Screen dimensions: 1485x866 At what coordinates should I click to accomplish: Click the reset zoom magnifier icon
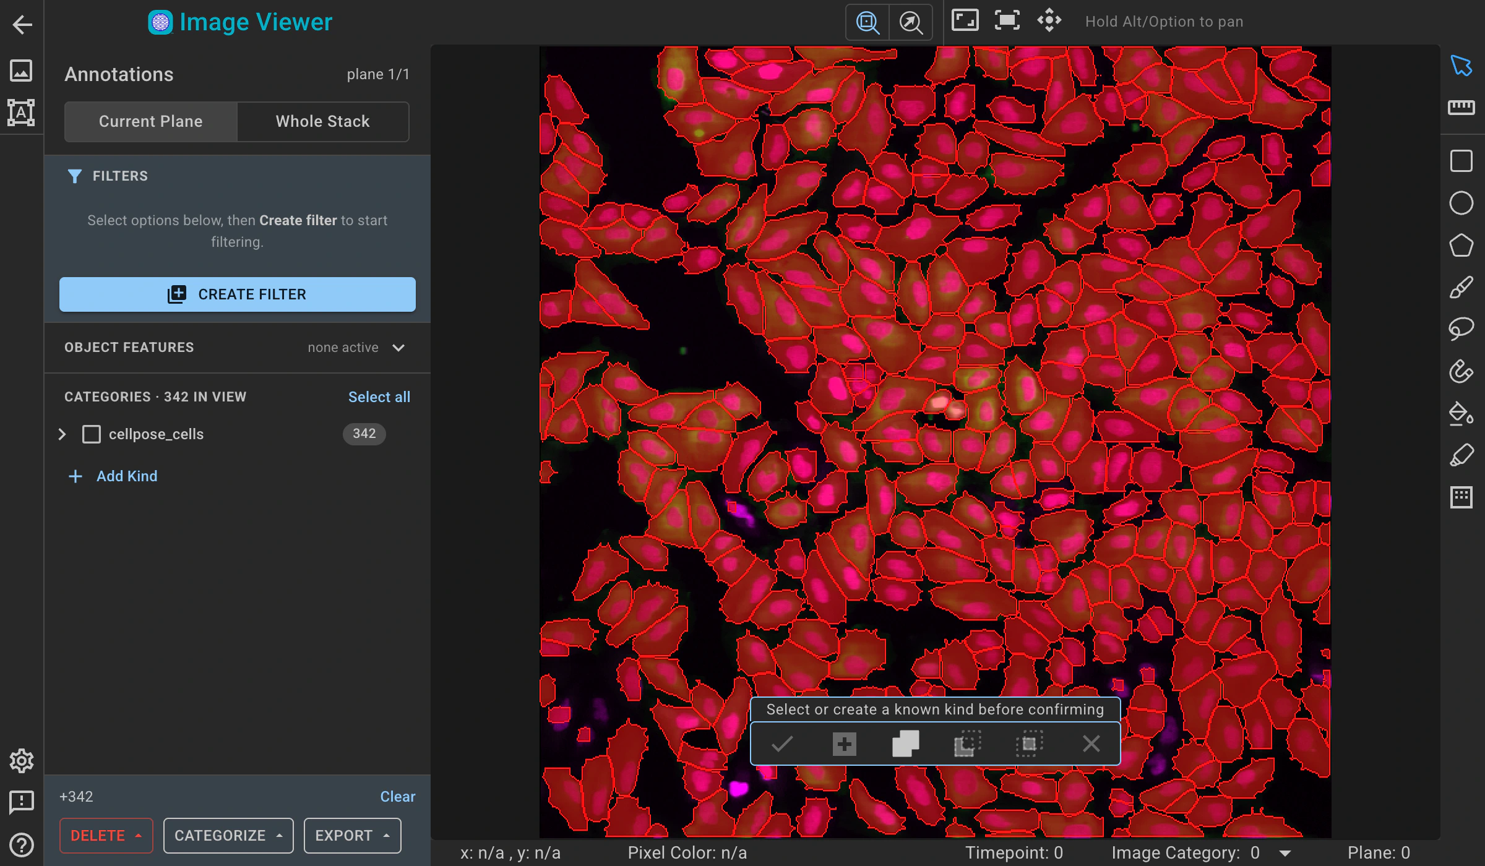pyautogui.click(x=911, y=22)
